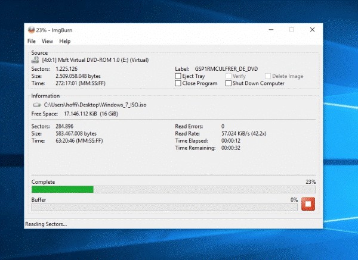
Task: Click Time Elapsed value 00:00:12
Action: click(x=231, y=140)
